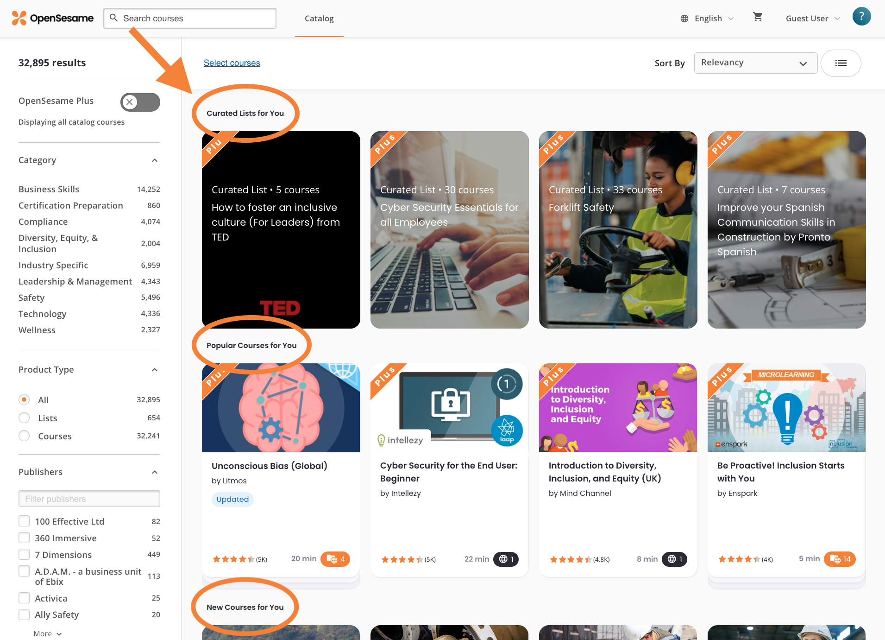885x640 pixels.
Task: Click the help question mark icon
Action: tap(861, 17)
